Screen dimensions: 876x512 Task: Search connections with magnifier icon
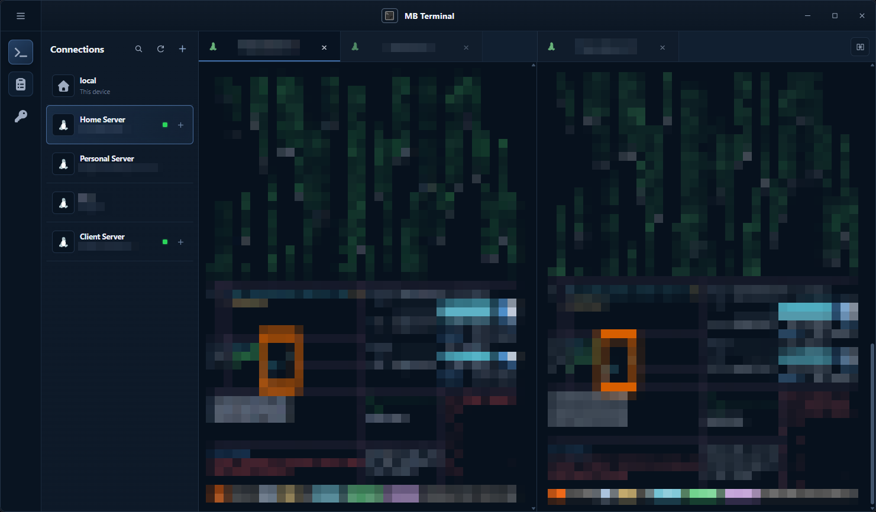click(138, 49)
